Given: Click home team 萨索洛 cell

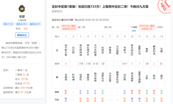Looking at the screenshot, I should tap(110, 50).
